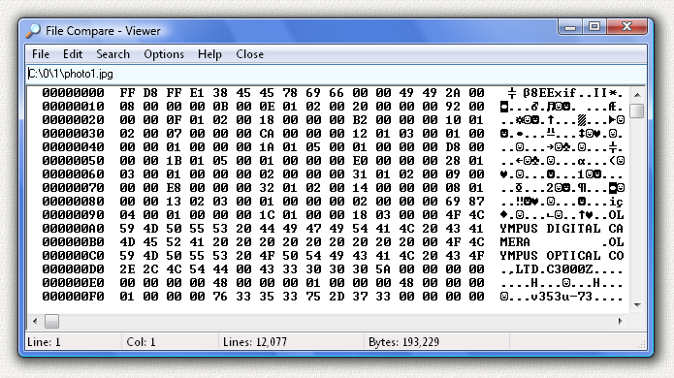674x378 pixels.
Task: Click 'Lines: 12,077' in status bar
Action: (x=254, y=342)
